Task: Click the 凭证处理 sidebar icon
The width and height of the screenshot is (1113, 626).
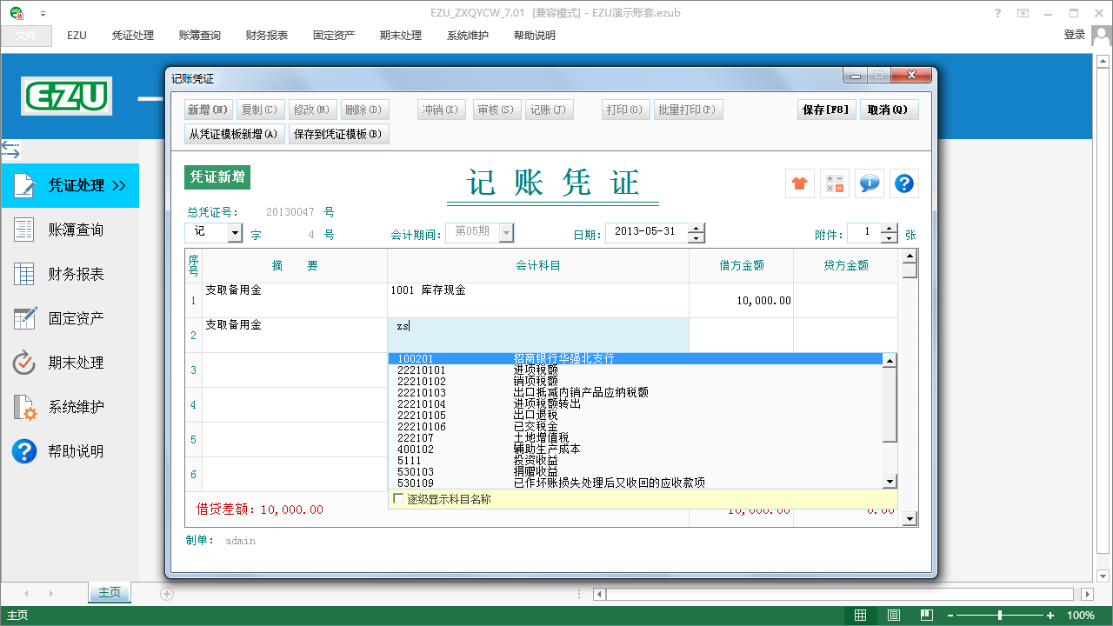Action: pos(24,185)
